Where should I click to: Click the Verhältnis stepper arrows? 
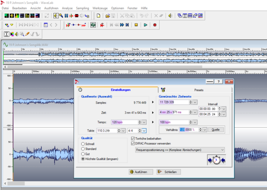[200, 130]
